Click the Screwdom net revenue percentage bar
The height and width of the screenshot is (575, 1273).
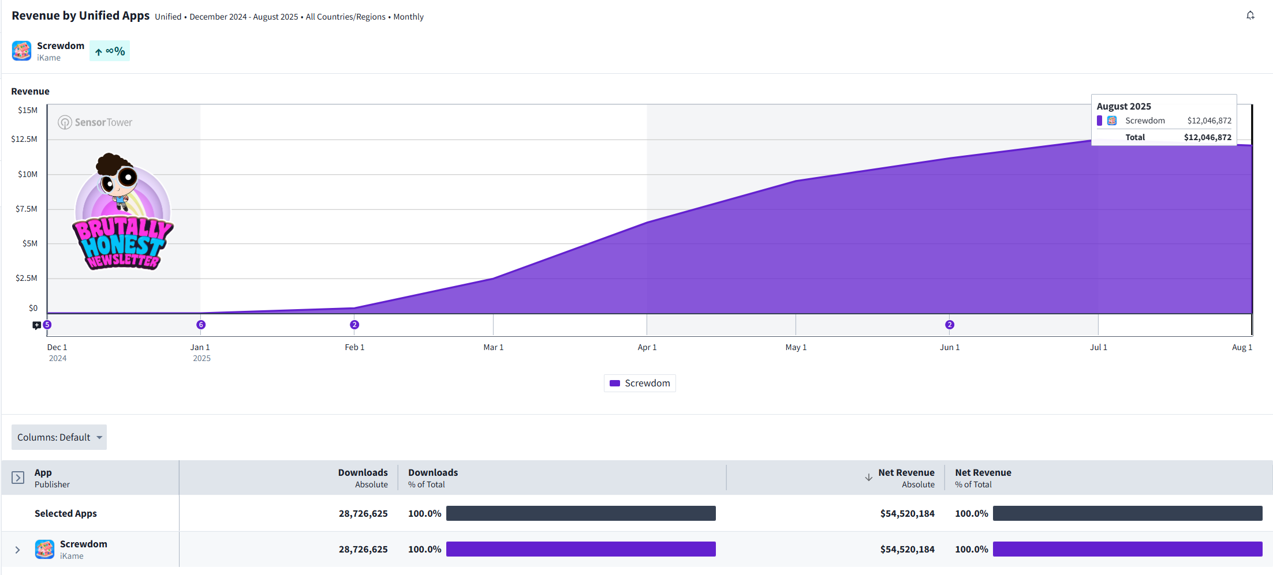pos(1128,549)
